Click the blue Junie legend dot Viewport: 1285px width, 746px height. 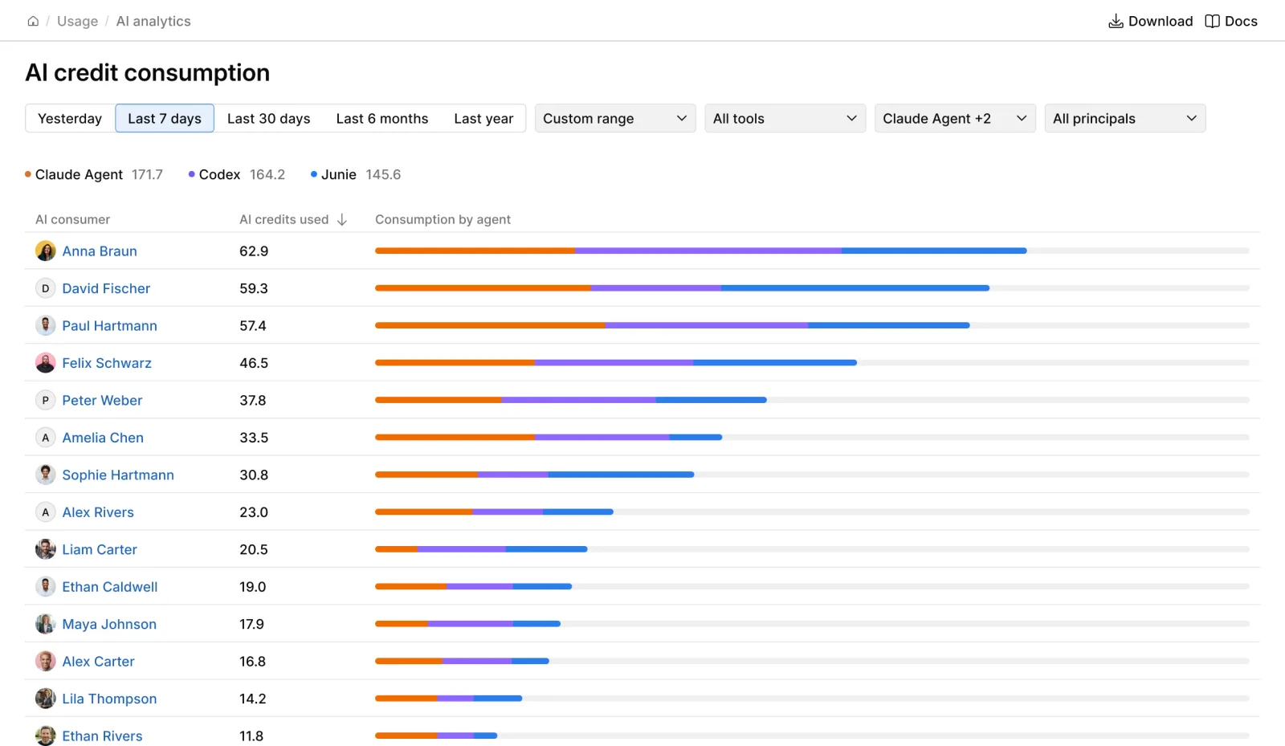coord(314,174)
